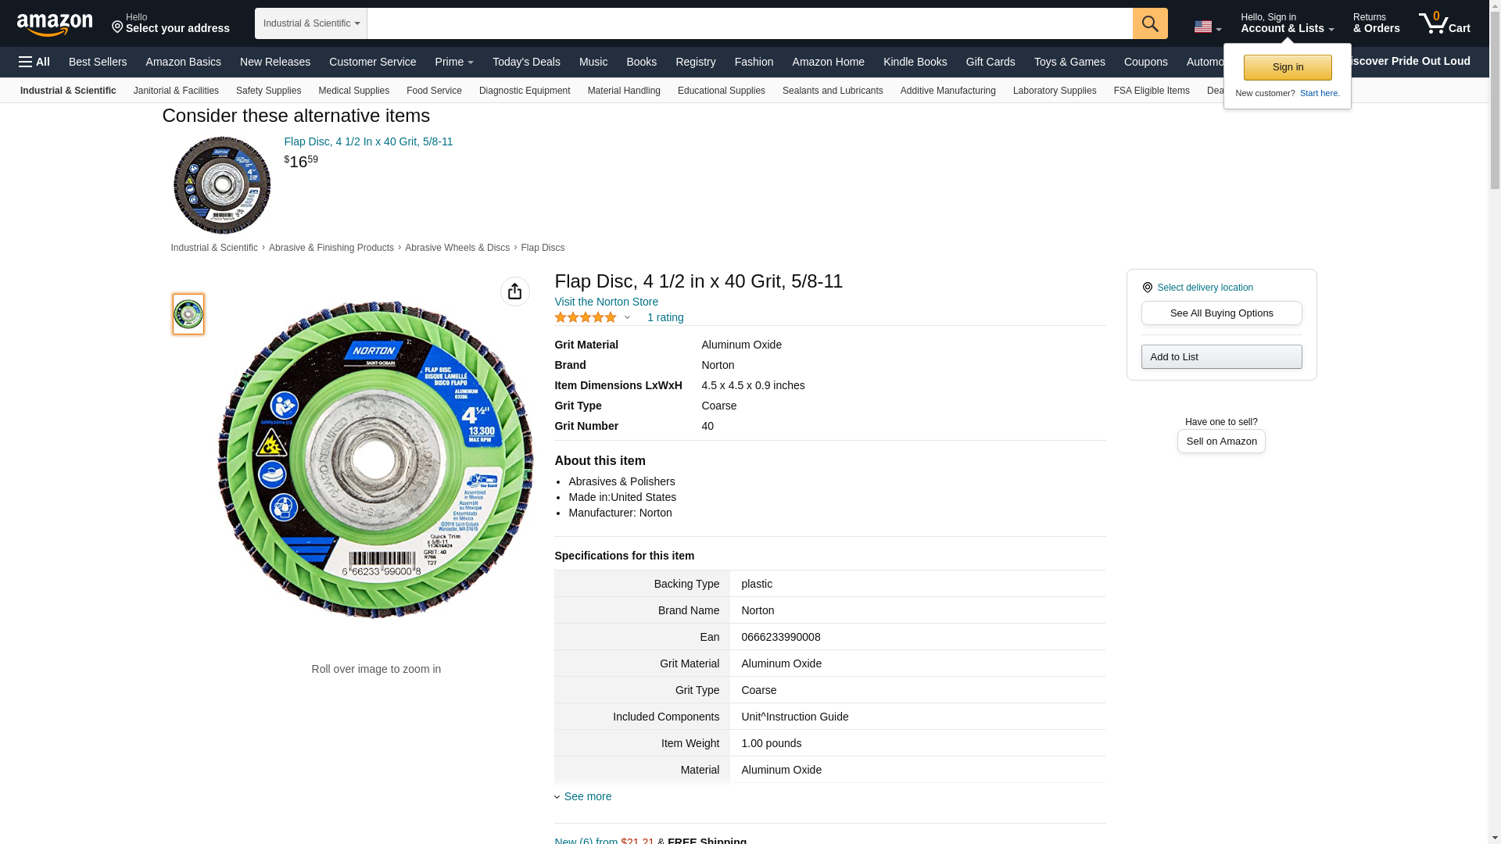Expand See more specifications
Viewport: 1501px width, 844px height.
587,796
